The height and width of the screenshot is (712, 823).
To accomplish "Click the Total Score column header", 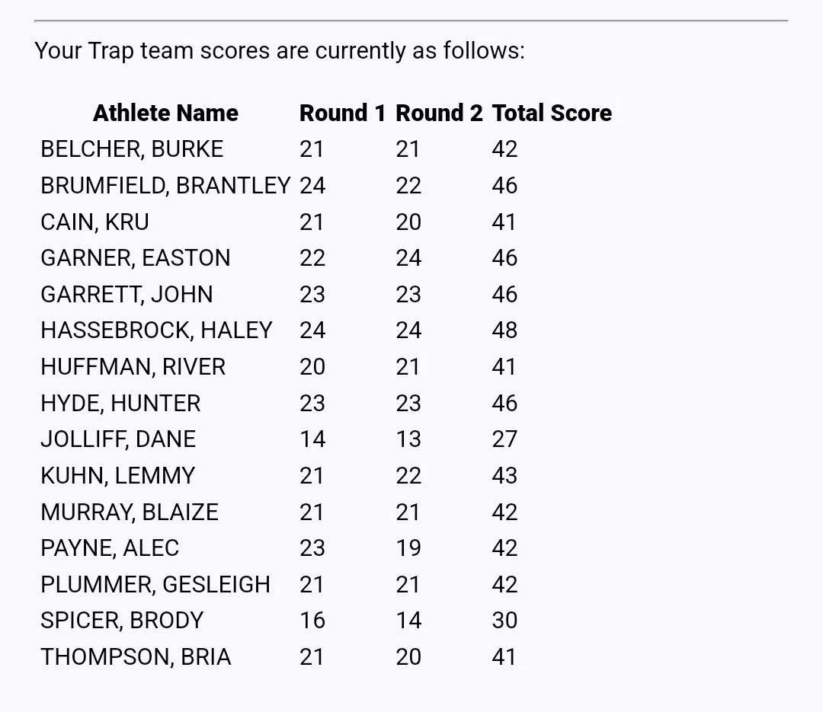I will (552, 113).
